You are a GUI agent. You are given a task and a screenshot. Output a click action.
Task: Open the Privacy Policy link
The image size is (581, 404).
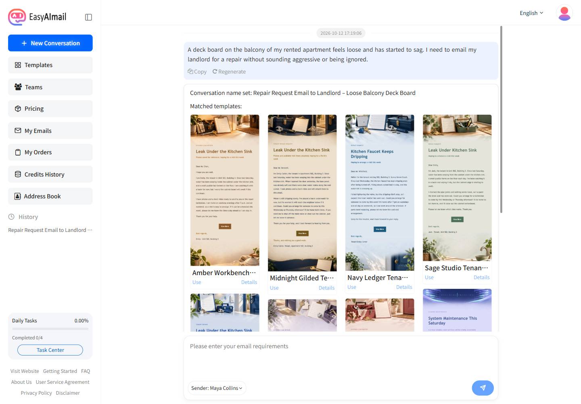tap(36, 393)
